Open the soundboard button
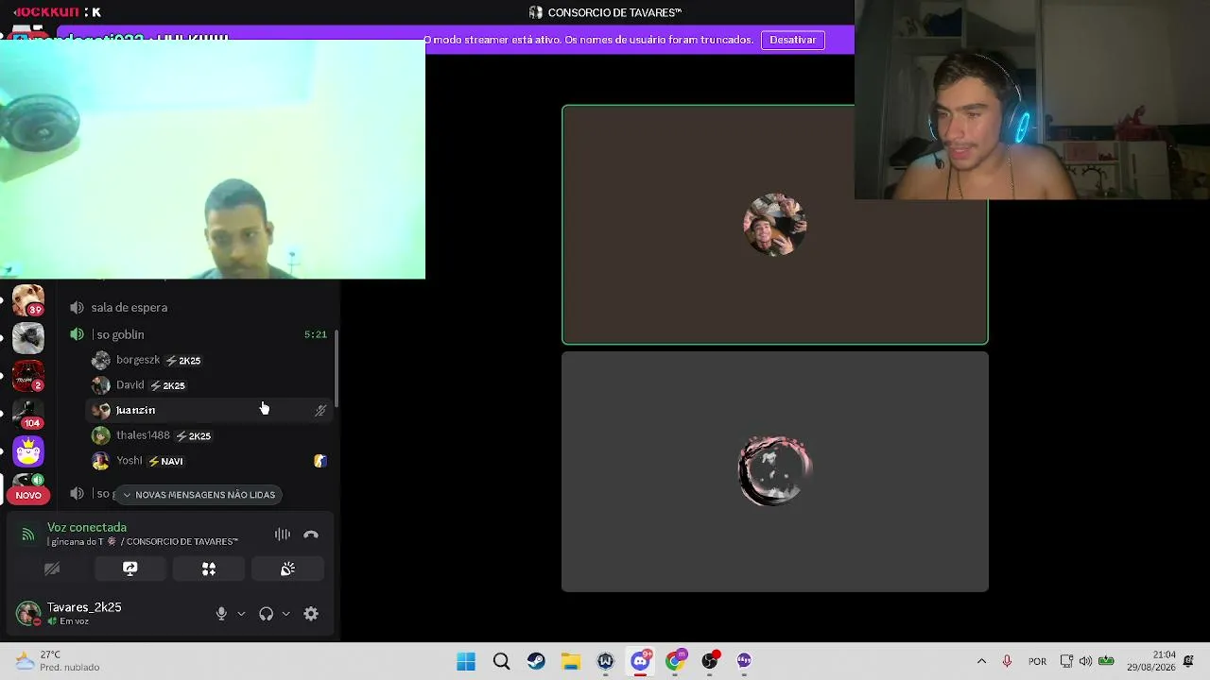1210x680 pixels. click(x=287, y=569)
